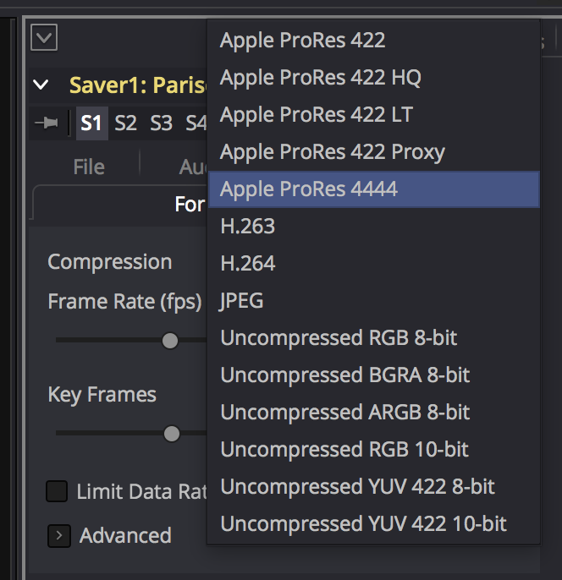Choose Uncompressed BGRA 8-bit
This screenshot has height=580, width=562.
coord(373,375)
